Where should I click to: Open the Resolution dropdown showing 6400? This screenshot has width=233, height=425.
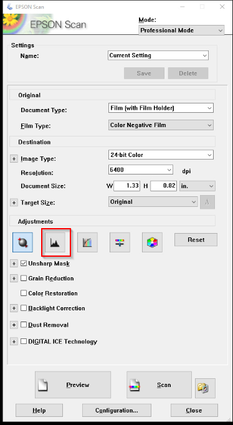(140, 170)
